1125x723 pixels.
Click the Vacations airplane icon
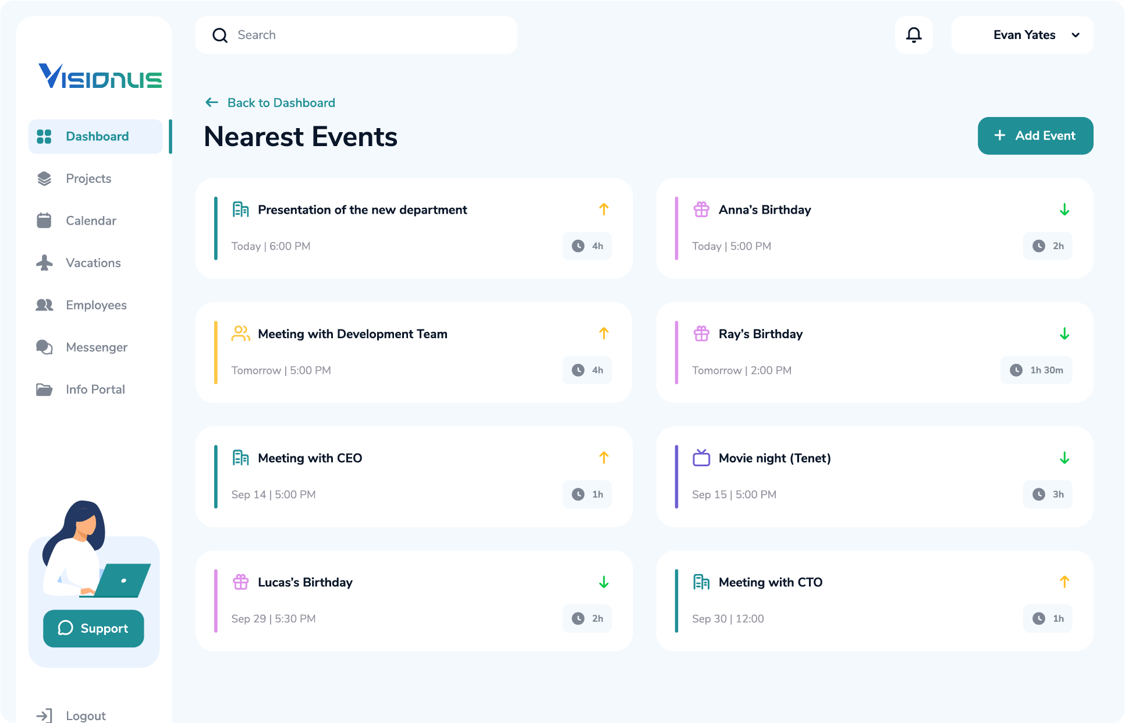click(44, 263)
